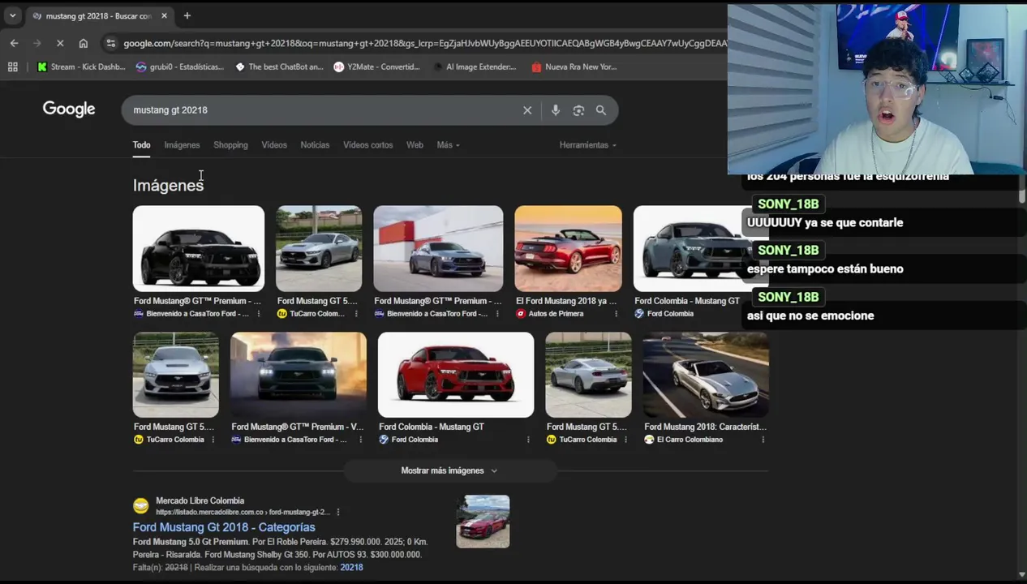Close the mustang gt 20218 tab
This screenshot has height=584, width=1027.
[x=164, y=15]
